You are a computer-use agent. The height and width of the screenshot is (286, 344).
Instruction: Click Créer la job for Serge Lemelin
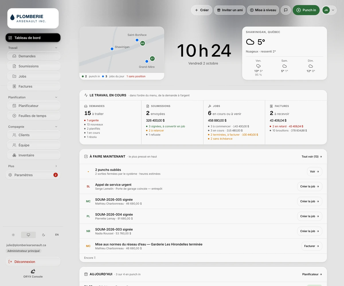pyautogui.click(x=310, y=187)
